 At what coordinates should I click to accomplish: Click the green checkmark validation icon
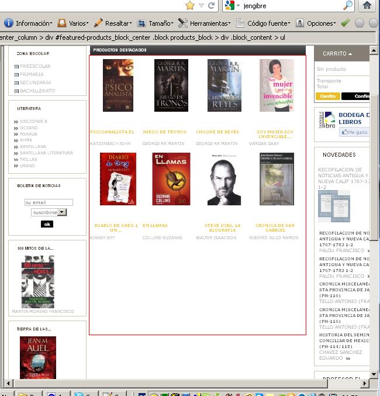pyautogui.click(x=346, y=23)
